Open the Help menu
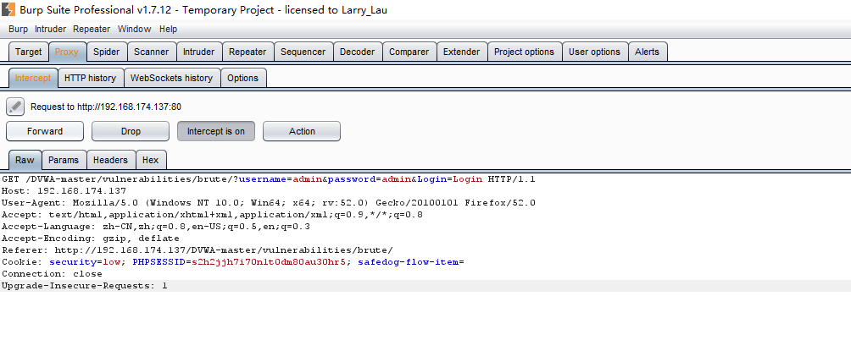851x351 pixels. coord(168,30)
